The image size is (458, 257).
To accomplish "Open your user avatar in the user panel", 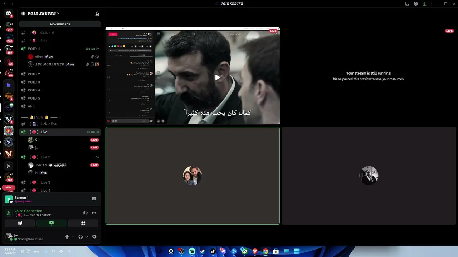I will click(x=9, y=237).
